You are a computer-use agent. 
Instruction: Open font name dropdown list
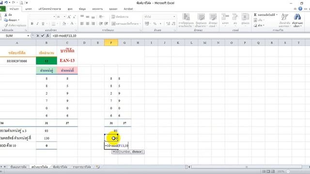coord(54,17)
